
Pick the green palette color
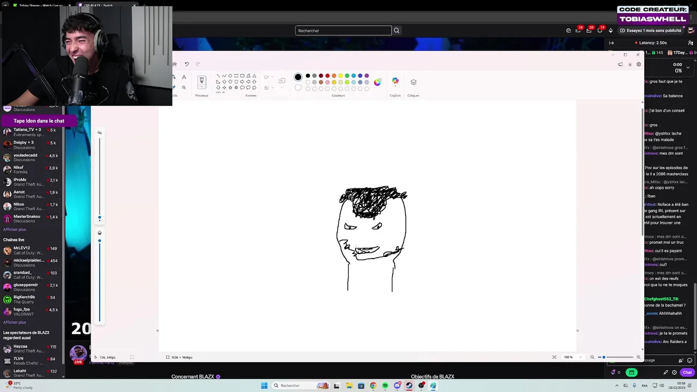click(x=347, y=76)
